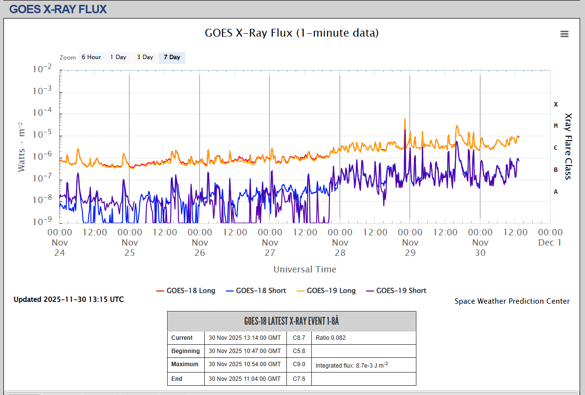Click the X flare class label
585x395 pixels.
pos(556,104)
